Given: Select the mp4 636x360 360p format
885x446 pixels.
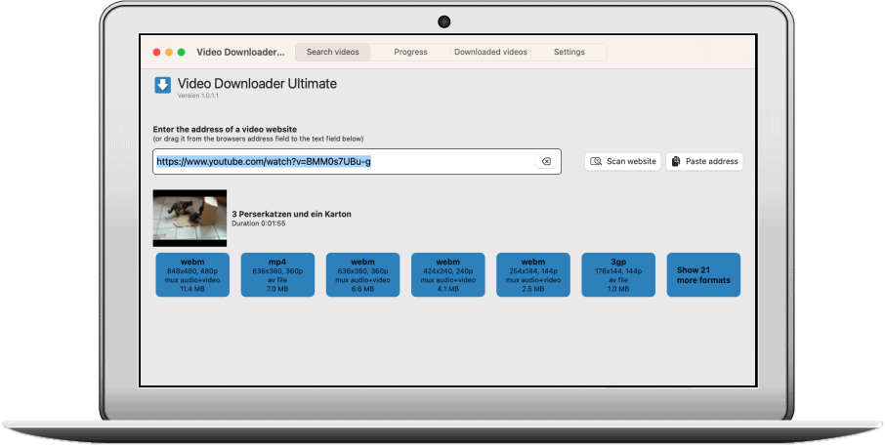Looking at the screenshot, I should 277,274.
